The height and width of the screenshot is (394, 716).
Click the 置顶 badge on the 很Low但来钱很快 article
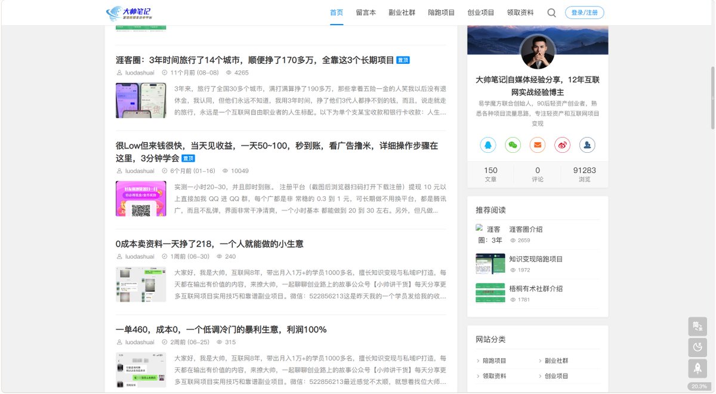pyautogui.click(x=189, y=158)
